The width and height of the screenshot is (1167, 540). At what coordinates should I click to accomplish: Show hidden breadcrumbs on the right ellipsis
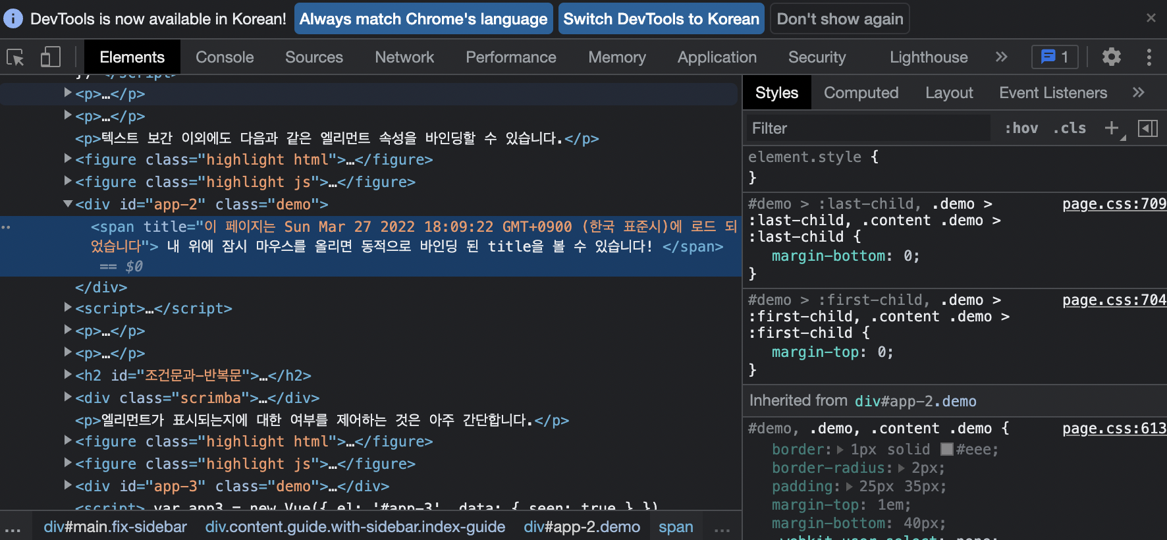(722, 528)
